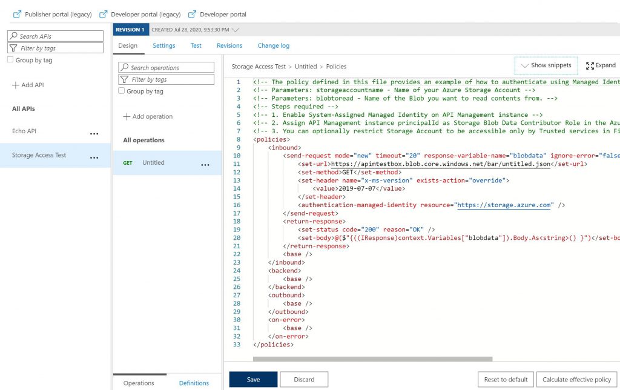Click the set-status code 200 line

[x=366, y=230]
